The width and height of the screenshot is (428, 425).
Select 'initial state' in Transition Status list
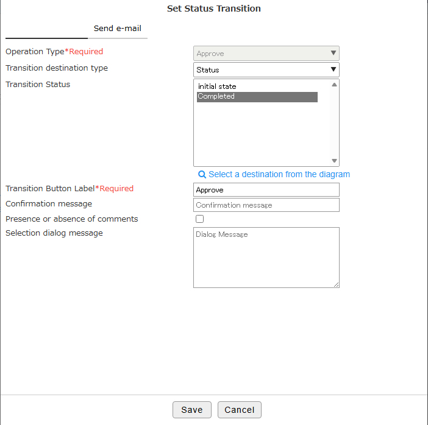(x=257, y=86)
